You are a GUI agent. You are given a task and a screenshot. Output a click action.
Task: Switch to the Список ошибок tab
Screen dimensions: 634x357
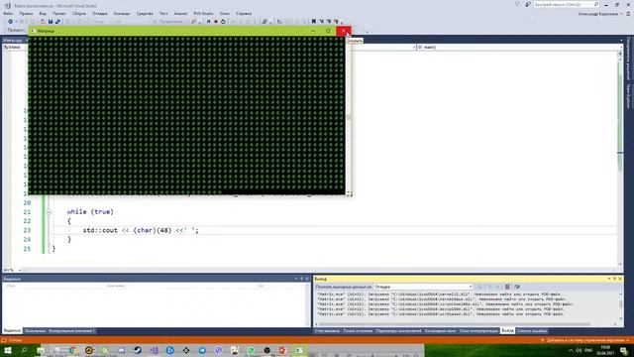tap(532, 331)
